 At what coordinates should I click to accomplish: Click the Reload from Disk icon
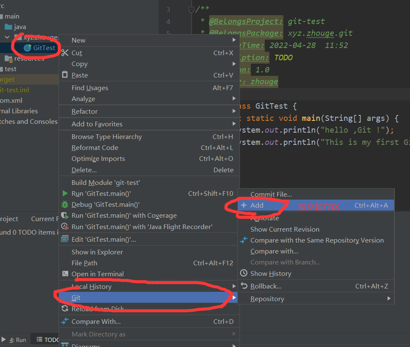point(65,308)
